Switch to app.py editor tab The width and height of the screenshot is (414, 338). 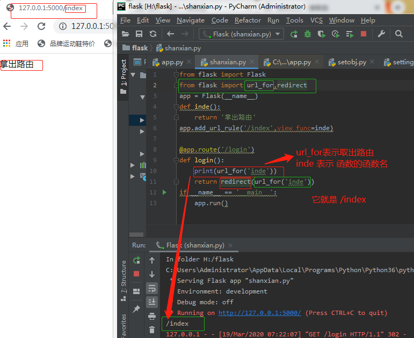(172, 62)
